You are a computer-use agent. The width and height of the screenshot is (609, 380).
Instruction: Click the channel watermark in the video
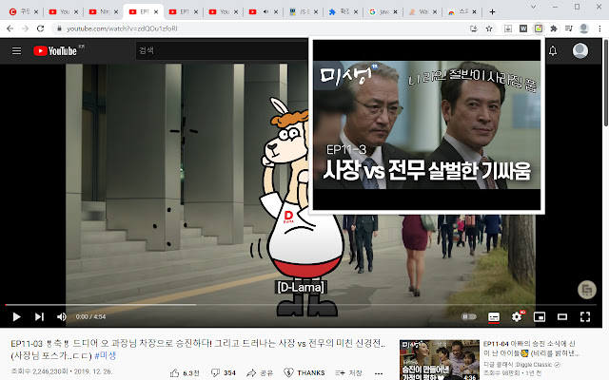[x=587, y=289]
